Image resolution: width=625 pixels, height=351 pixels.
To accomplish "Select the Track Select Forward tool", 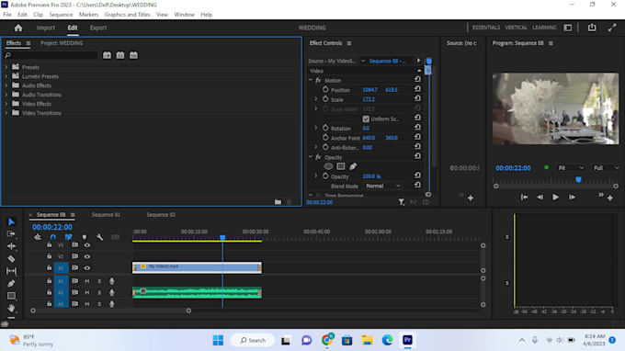I will [x=11, y=234].
